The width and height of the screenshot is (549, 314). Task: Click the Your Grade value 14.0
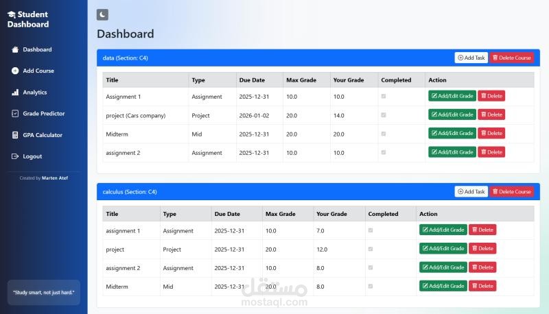tap(338, 115)
